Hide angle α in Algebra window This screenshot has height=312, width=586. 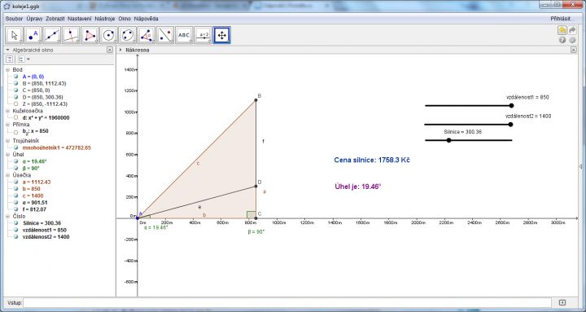[15, 161]
